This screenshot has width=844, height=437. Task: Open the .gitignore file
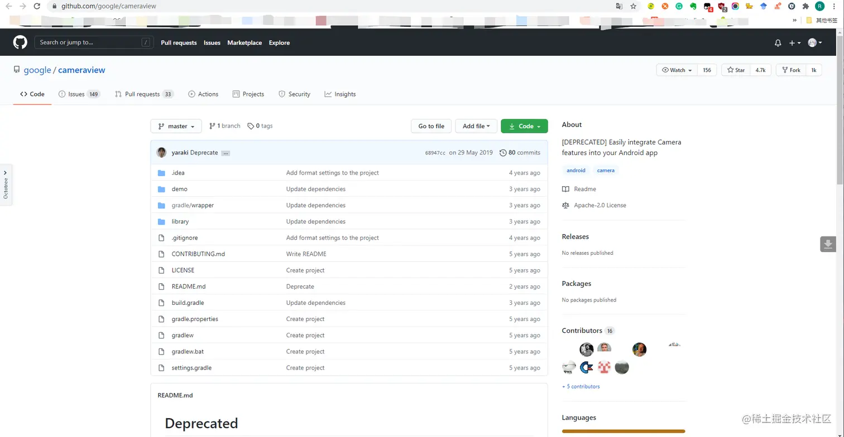click(x=185, y=237)
